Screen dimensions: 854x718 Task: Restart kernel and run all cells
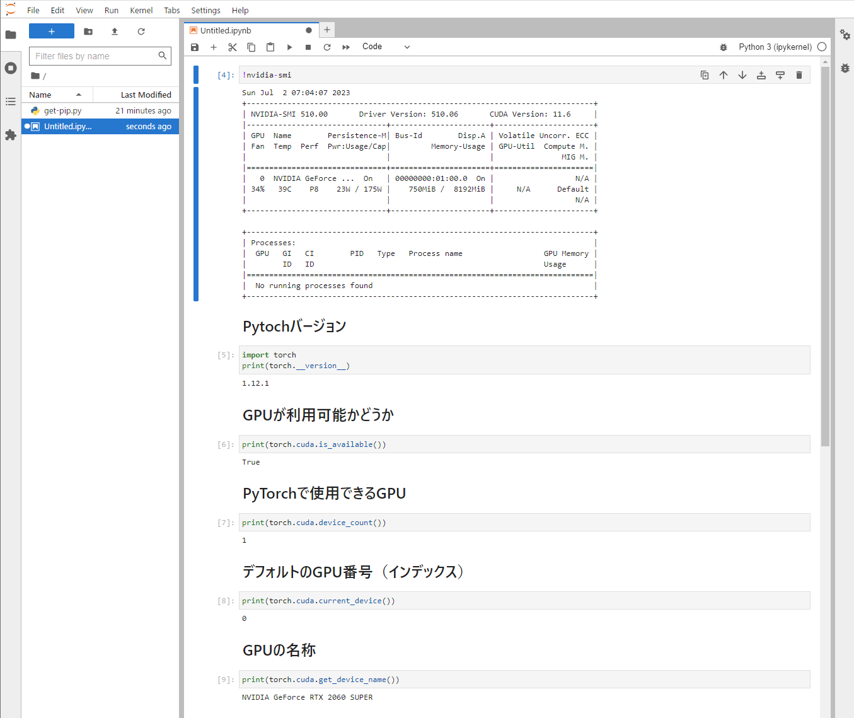[x=346, y=47]
